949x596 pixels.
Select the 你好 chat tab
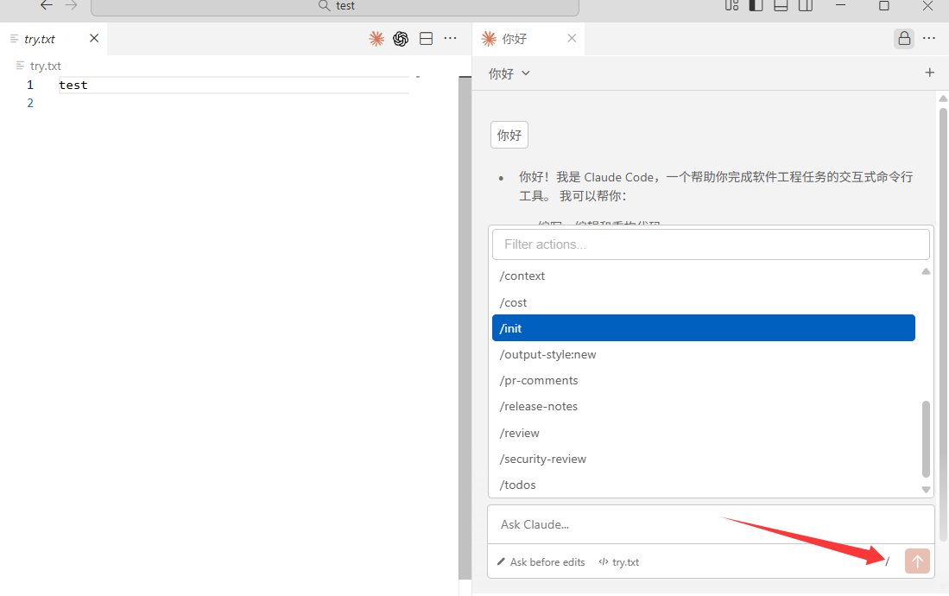click(514, 38)
